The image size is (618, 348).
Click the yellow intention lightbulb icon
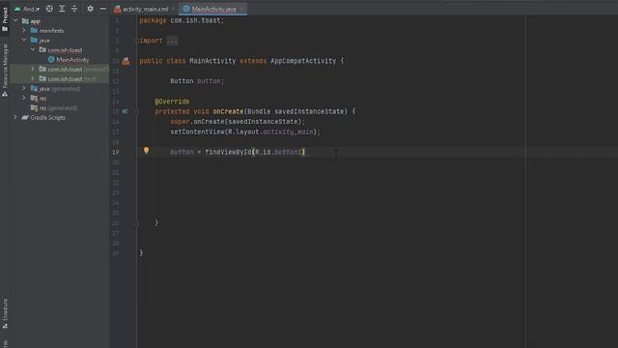[x=146, y=151]
